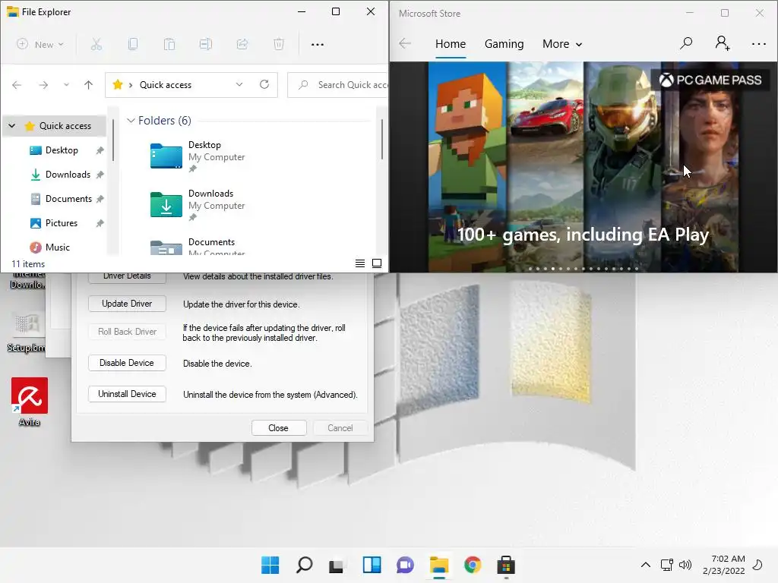Screen dimensions: 778x583
Task: Launch Google Chrome from the taskbar
Action: point(473,565)
